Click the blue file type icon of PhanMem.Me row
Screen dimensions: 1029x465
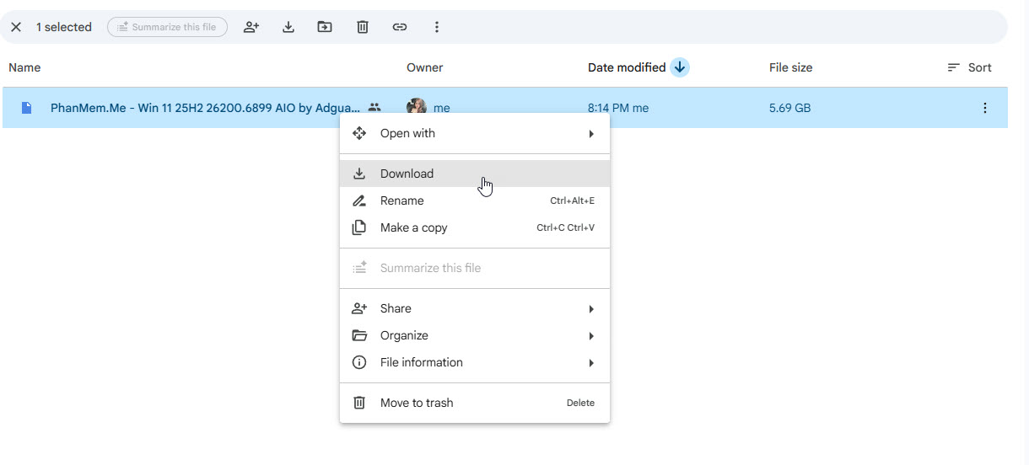(x=27, y=108)
